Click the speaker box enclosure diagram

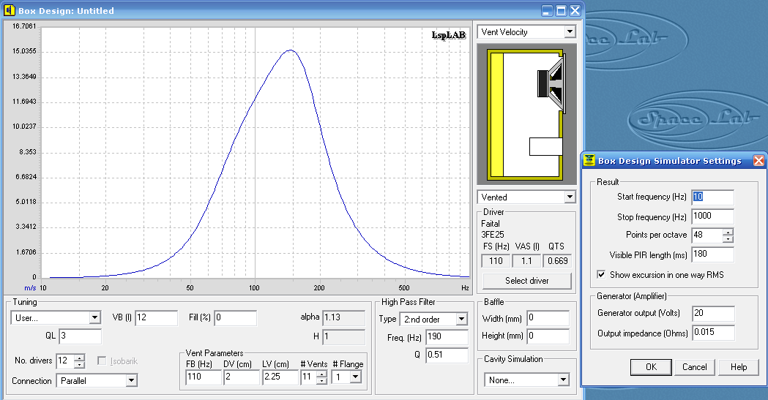click(x=526, y=113)
